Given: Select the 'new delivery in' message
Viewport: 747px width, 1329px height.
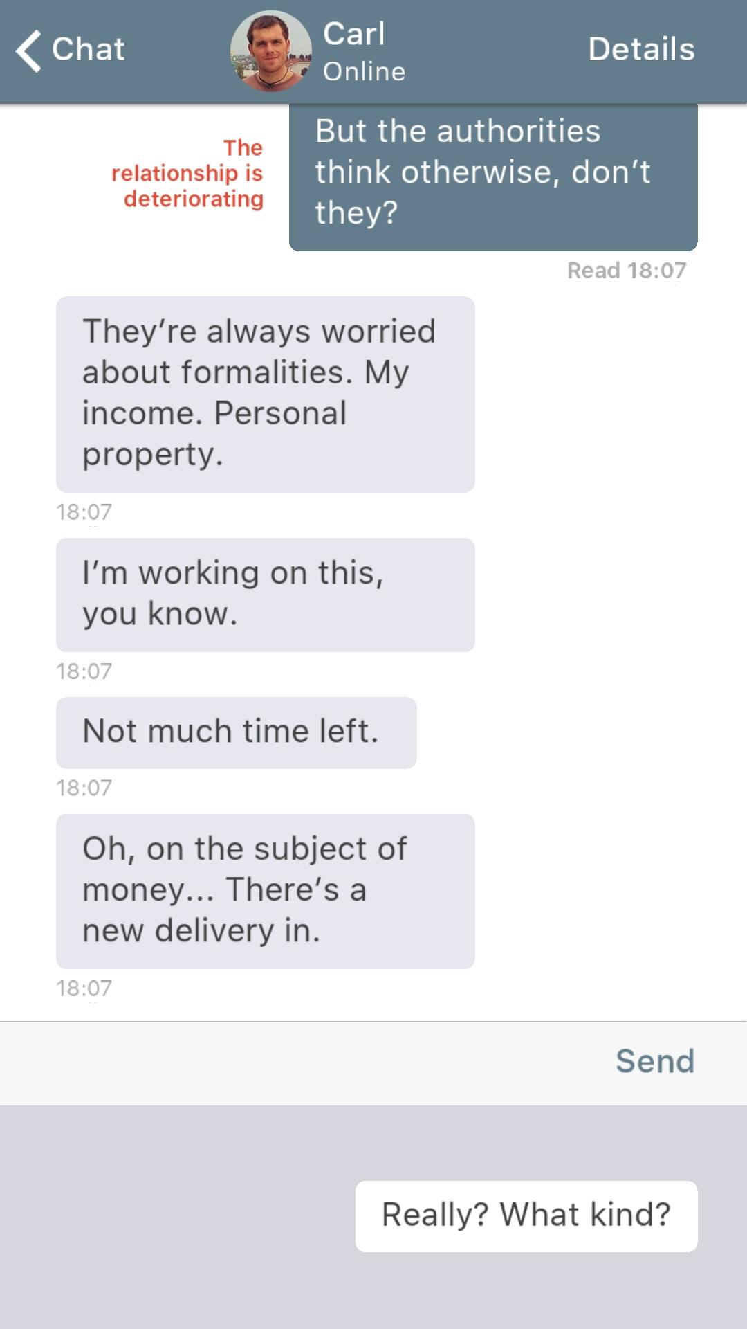Looking at the screenshot, I should tap(265, 891).
